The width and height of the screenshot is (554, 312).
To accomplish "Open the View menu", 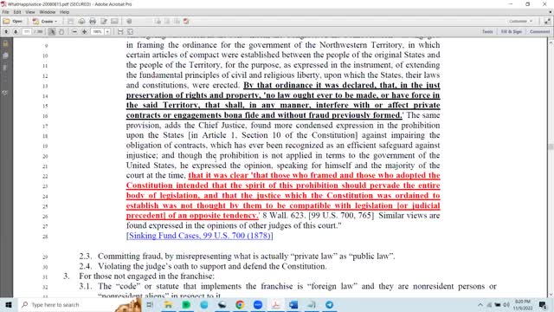I will click(30, 12).
